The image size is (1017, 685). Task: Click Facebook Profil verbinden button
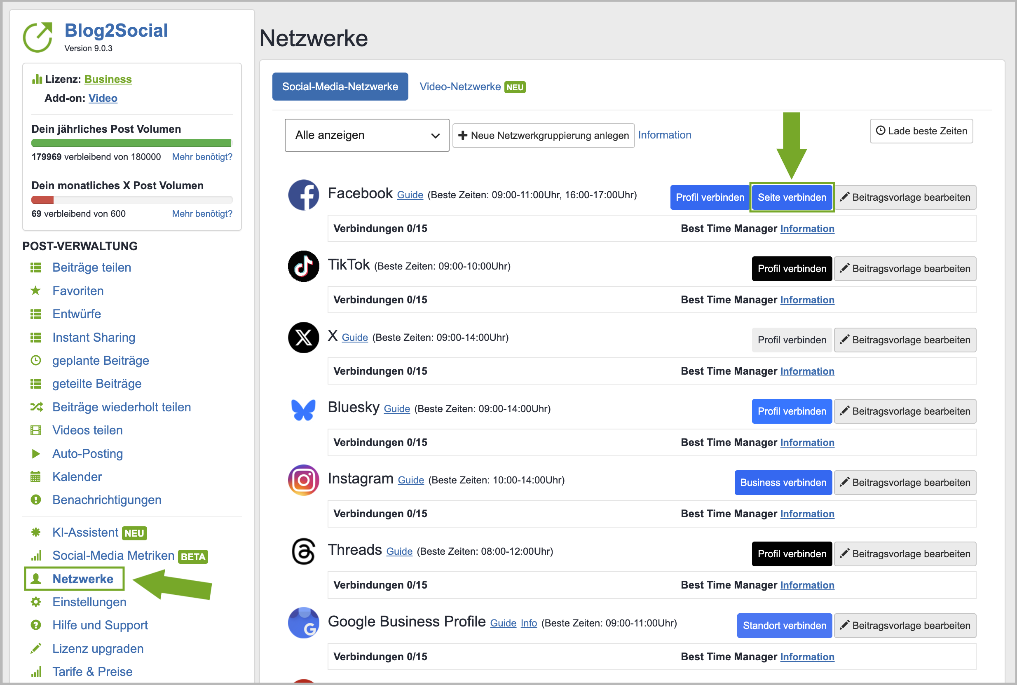(x=710, y=197)
